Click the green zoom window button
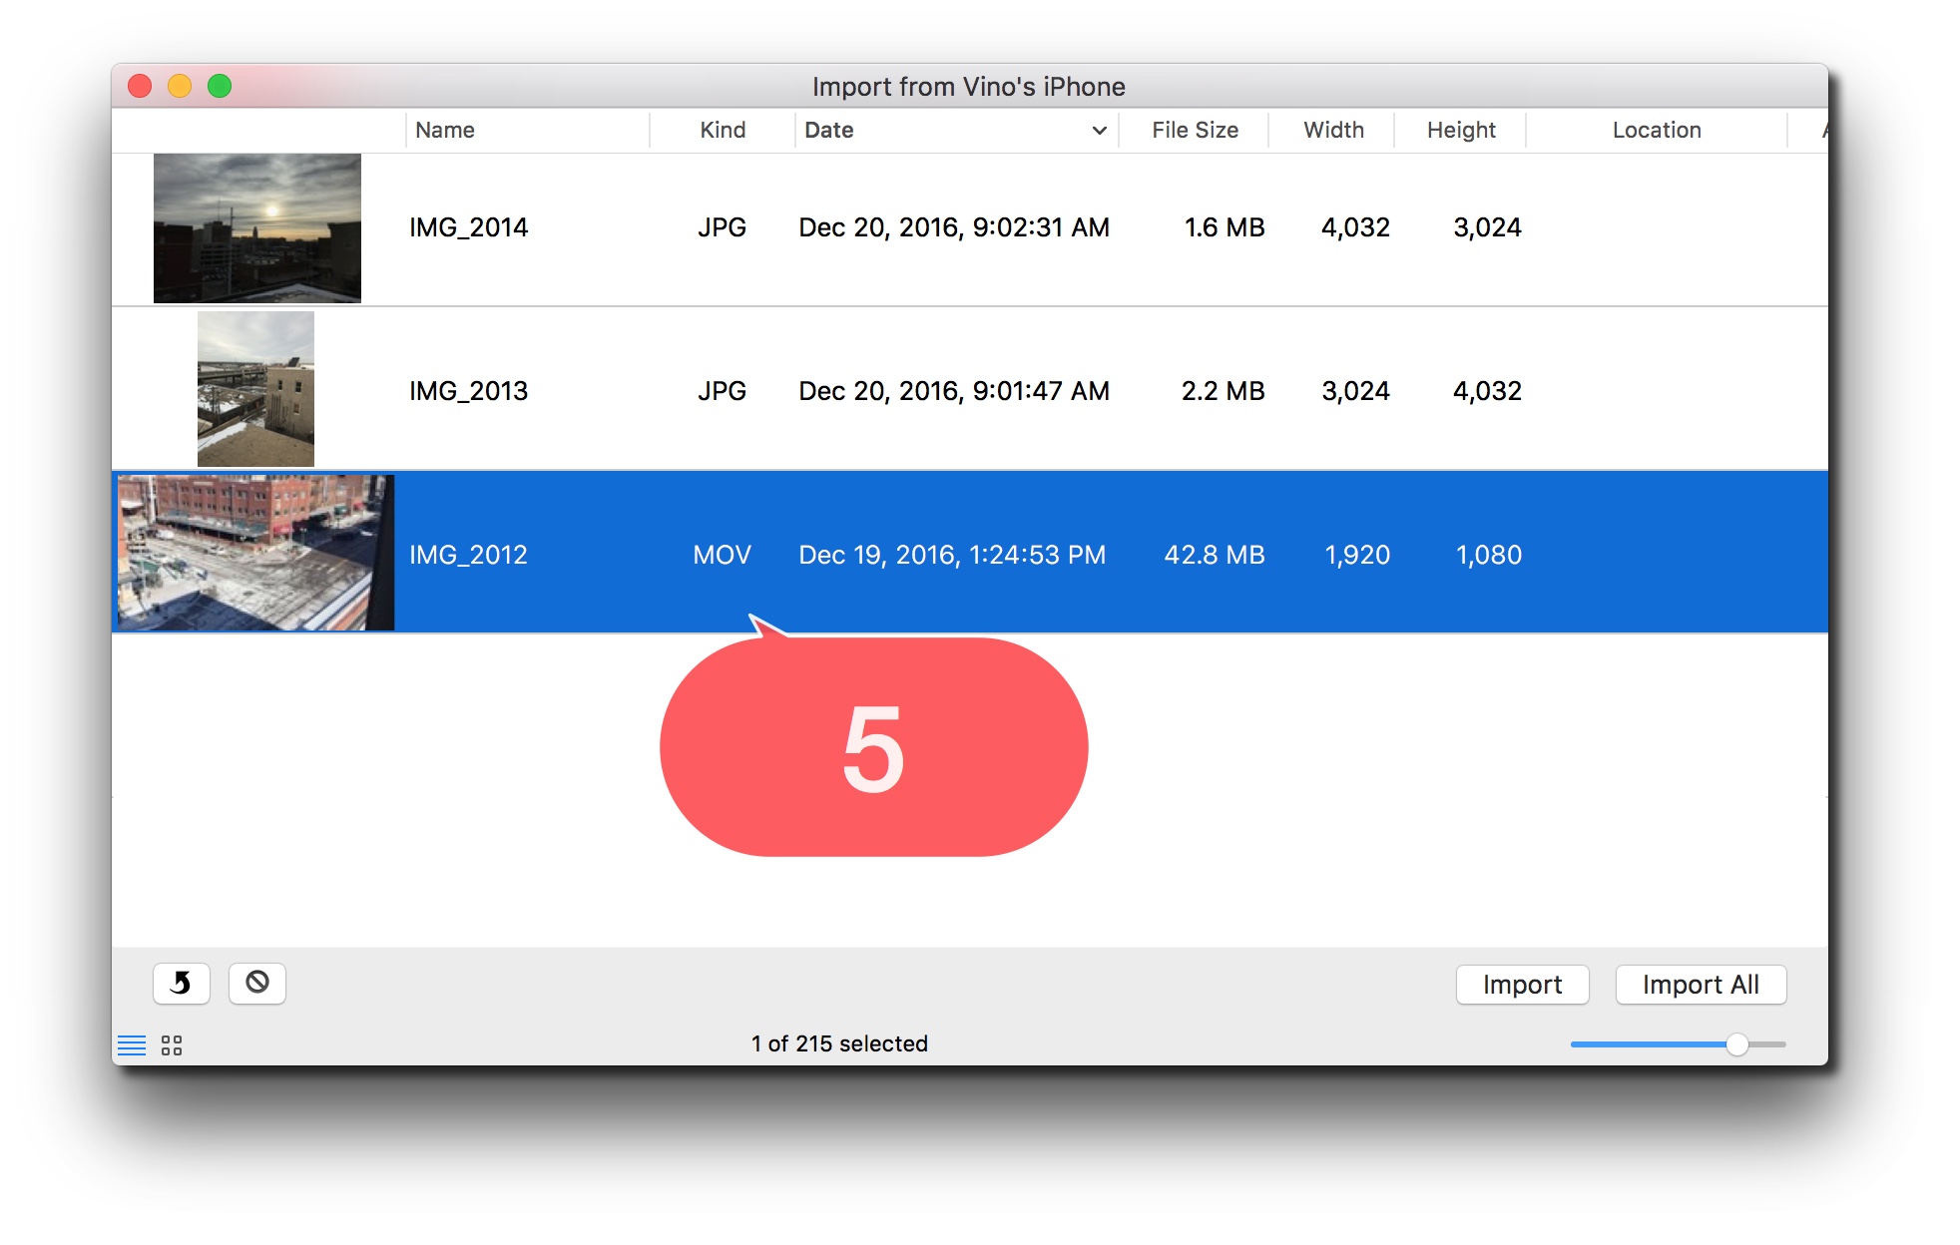The width and height of the screenshot is (1960, 1245). tap(220, 87)
